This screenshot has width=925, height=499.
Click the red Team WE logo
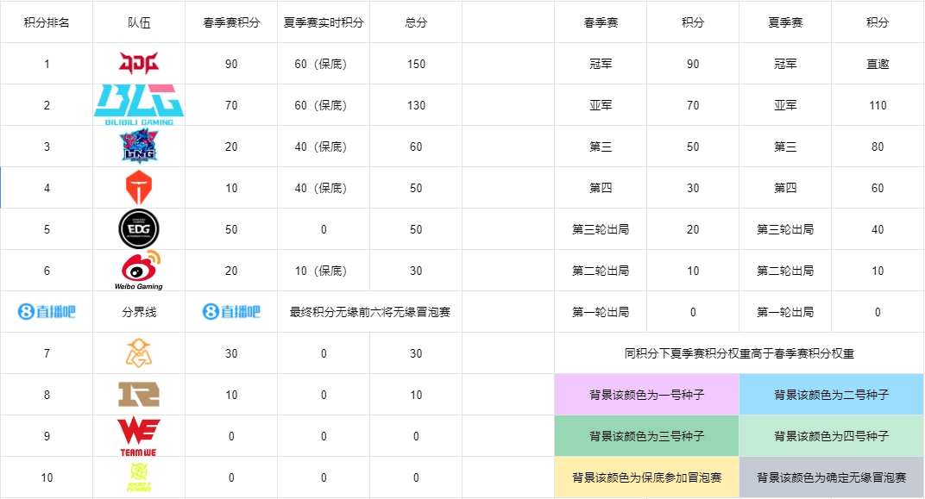coord(139,436)
